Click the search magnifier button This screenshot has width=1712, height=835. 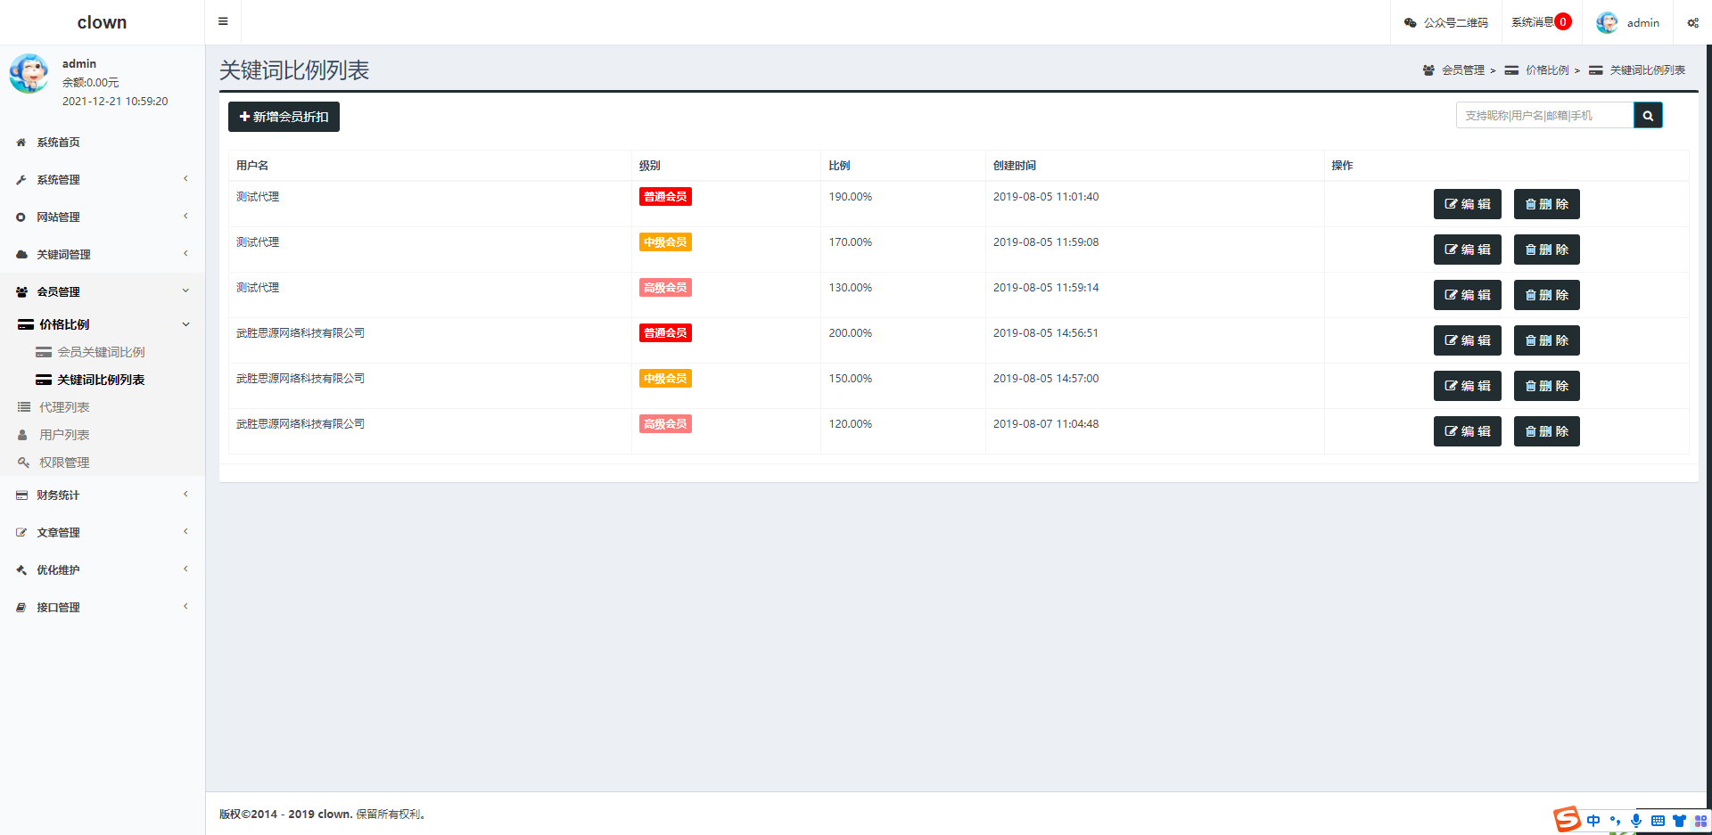pyautogui.click(x=1648, y=116)
